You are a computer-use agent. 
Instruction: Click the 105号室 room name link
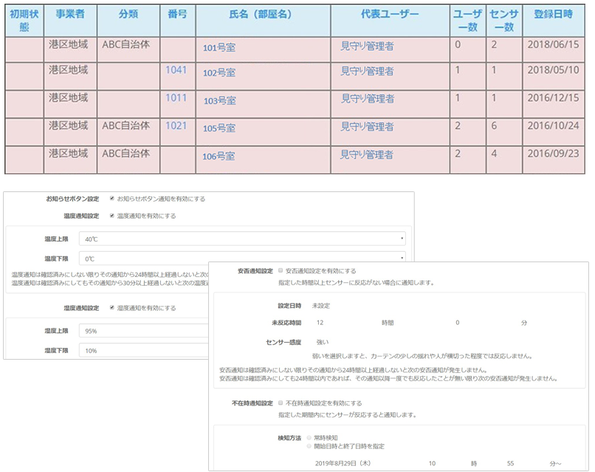(219, 129)
